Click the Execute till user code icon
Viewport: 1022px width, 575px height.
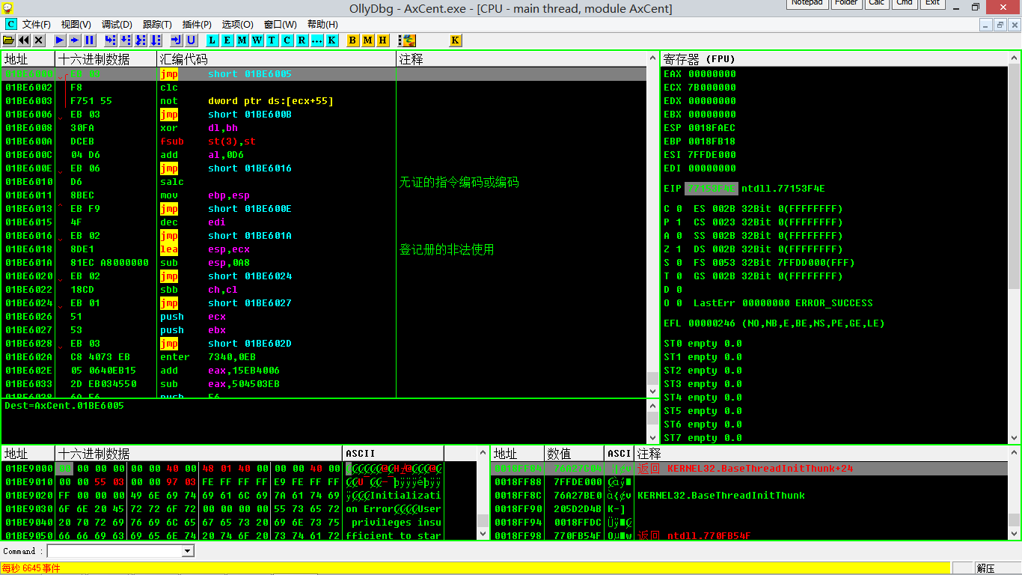pos(192,40)
